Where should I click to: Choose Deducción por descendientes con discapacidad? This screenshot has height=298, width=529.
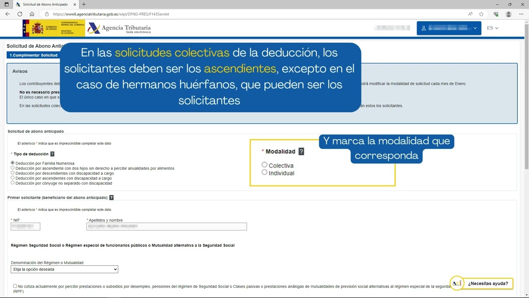pos(13,173)
